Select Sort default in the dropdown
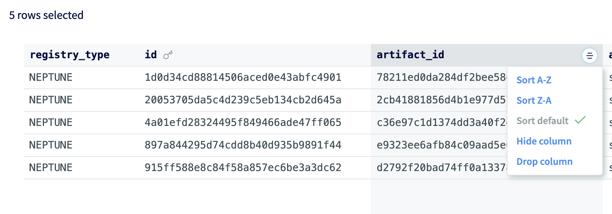This screenshot has height=214, width=612. (543, 121)
